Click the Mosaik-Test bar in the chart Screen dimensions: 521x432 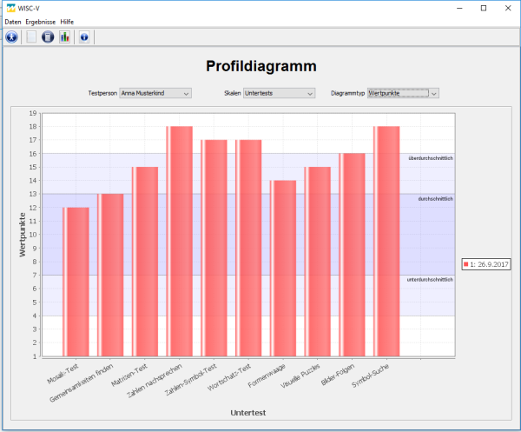(76, 282)
